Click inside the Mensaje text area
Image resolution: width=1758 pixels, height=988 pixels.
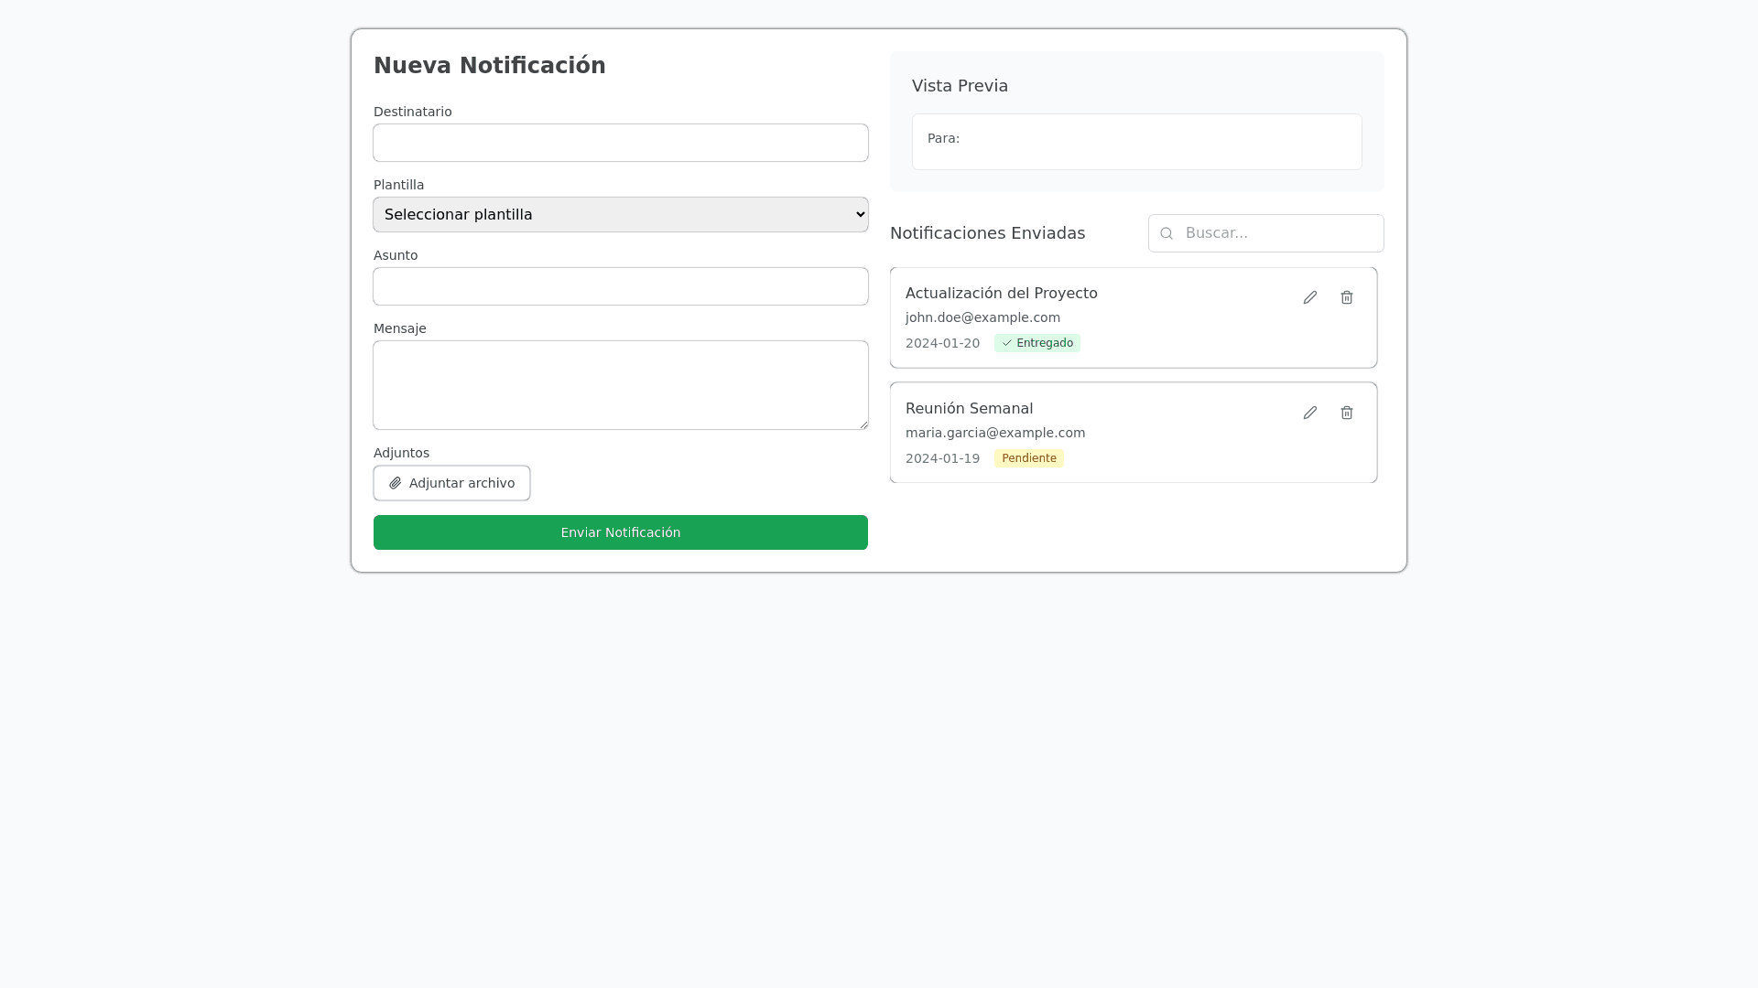620,384
